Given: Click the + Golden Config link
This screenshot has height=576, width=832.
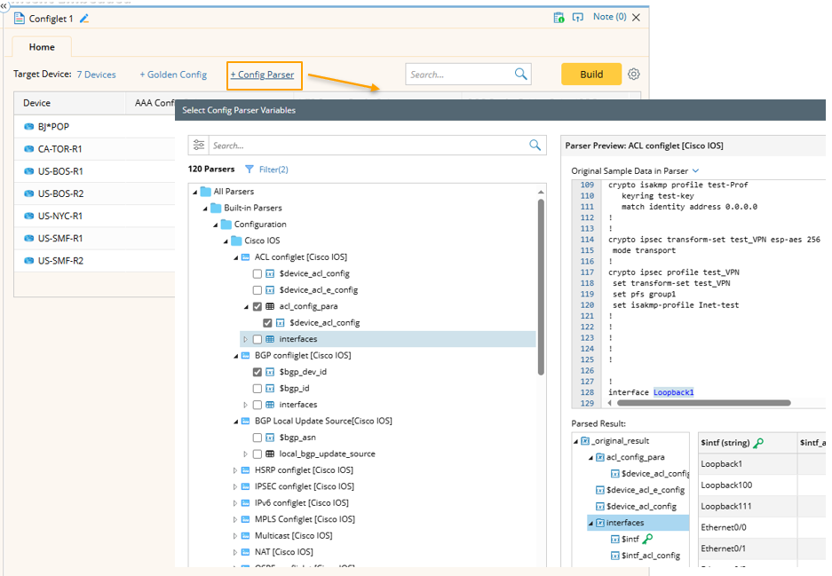Looking at the screenshot, I should (x=173, y=75).
